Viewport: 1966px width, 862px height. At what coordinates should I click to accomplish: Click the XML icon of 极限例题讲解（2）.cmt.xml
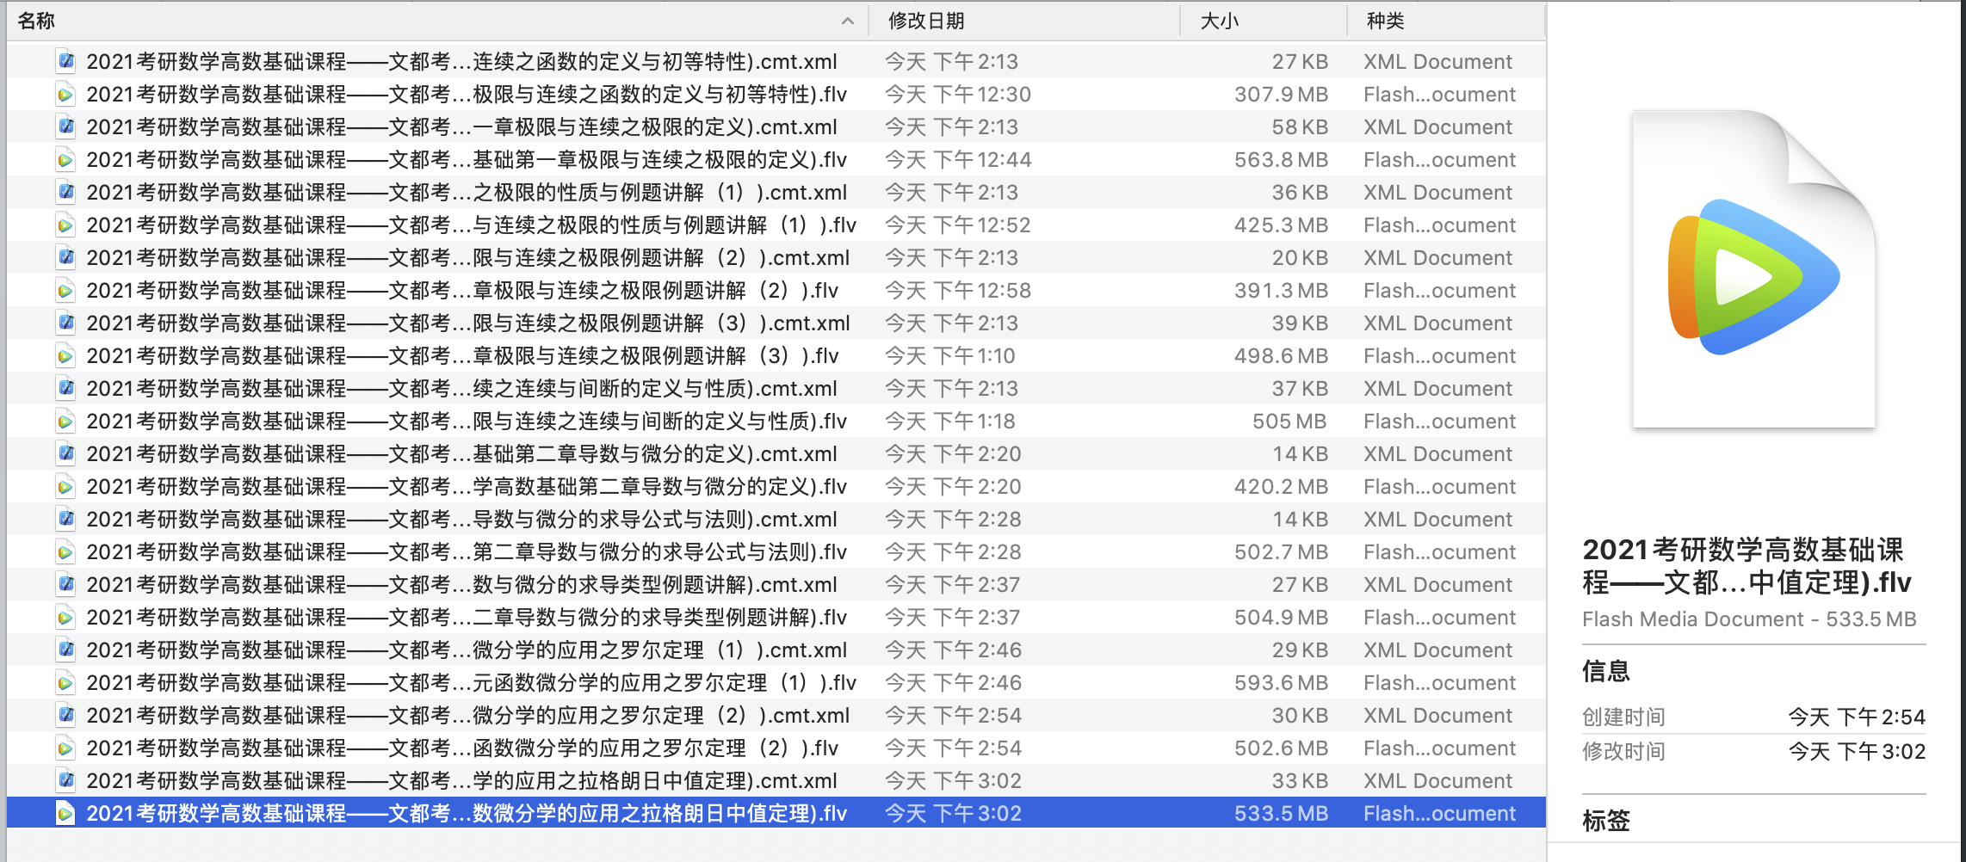click(x=65, y=257)
